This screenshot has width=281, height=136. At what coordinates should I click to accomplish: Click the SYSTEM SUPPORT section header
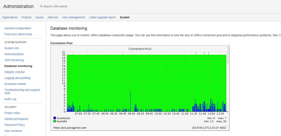(15, 42)
